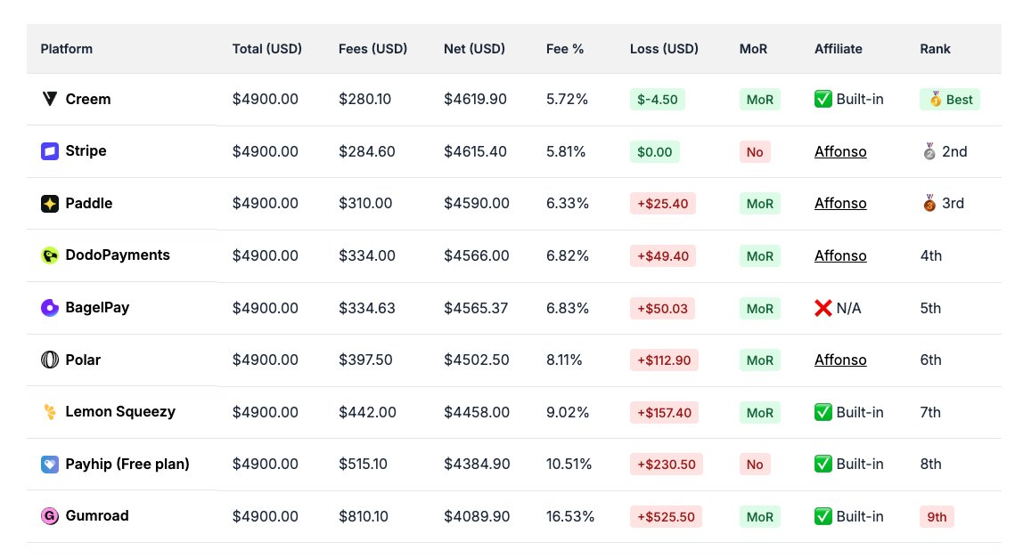This screenshot has height=558, width=1015.
Task: Click the Affonso link for Polar
Action: (840, 360)
